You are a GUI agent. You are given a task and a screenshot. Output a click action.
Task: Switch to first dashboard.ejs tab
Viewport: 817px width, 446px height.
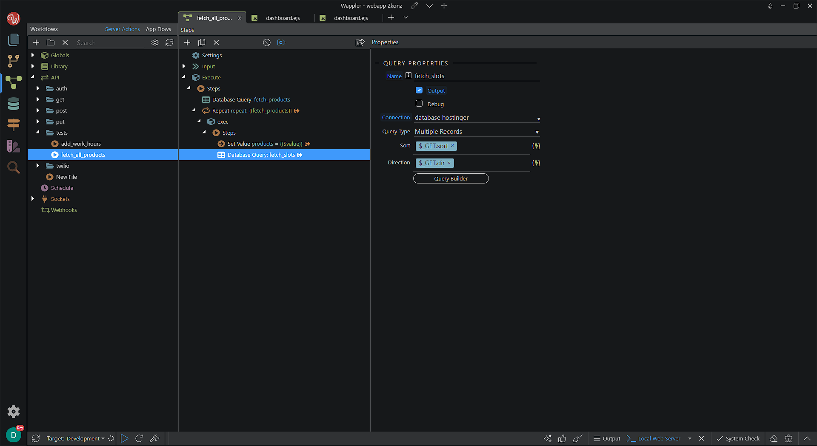tap(283, 18)
